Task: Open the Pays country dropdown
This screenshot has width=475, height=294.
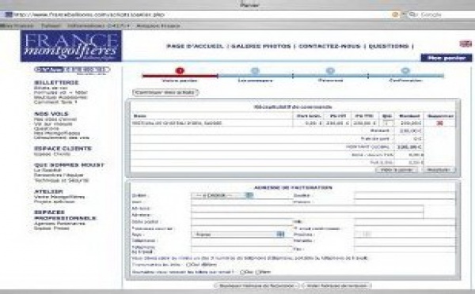Action: point(237,235)
